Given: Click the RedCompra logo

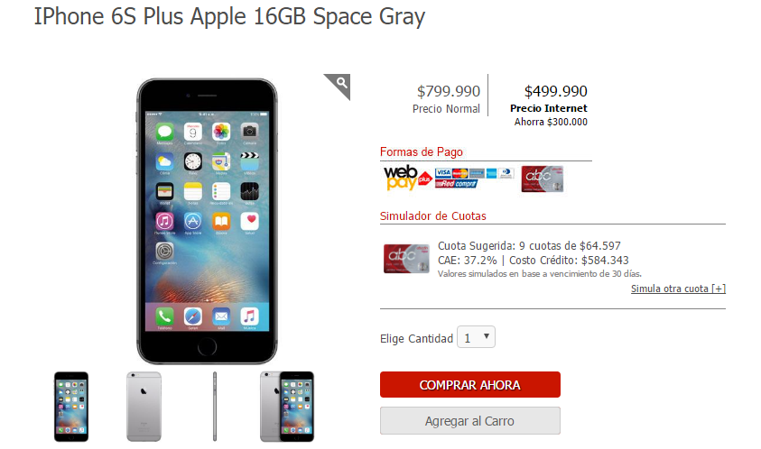Looking at the screenshot, I should 456,183.
